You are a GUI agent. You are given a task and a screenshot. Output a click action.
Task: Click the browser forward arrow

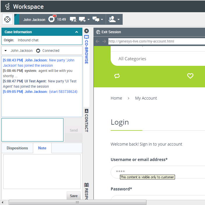pyautogui.click(x=104, y=41)
